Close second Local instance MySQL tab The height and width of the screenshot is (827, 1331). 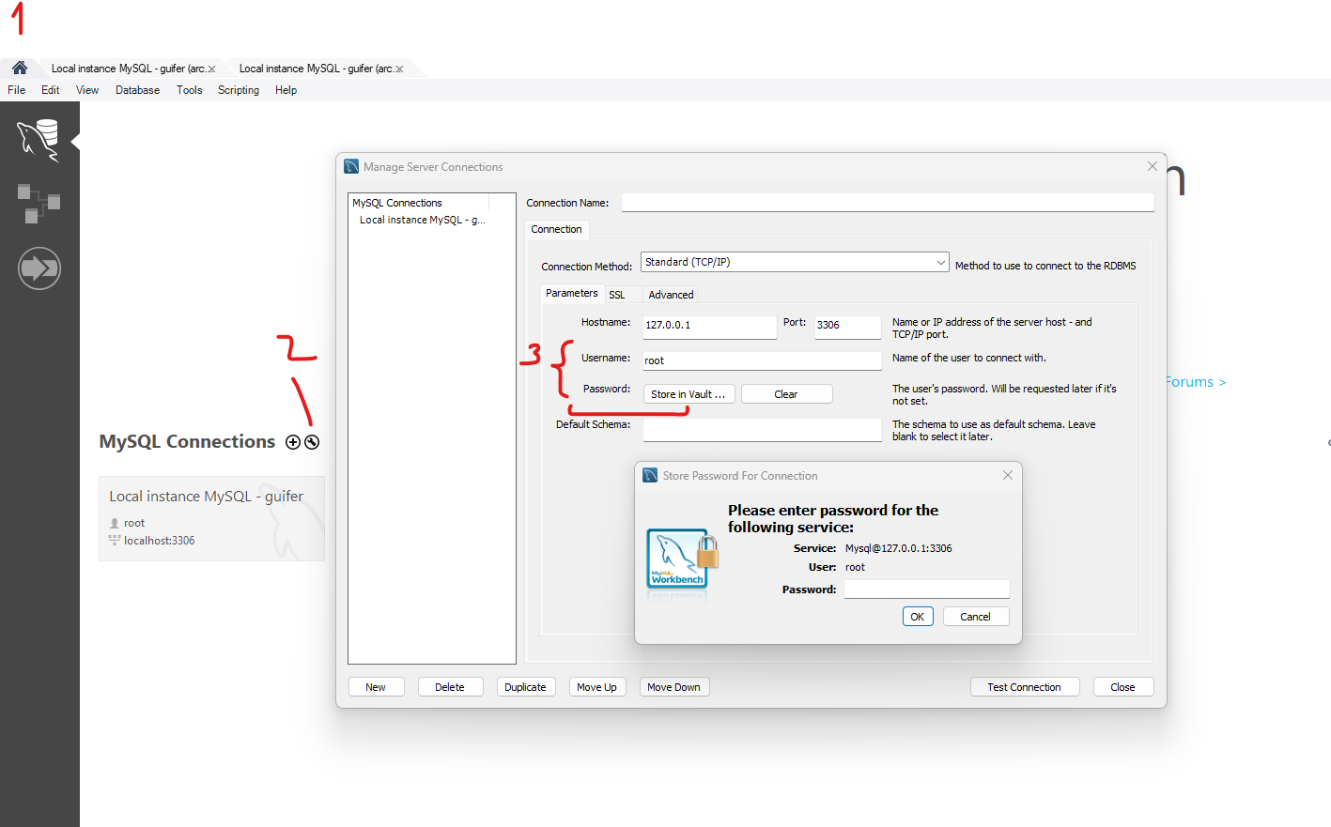399,69
